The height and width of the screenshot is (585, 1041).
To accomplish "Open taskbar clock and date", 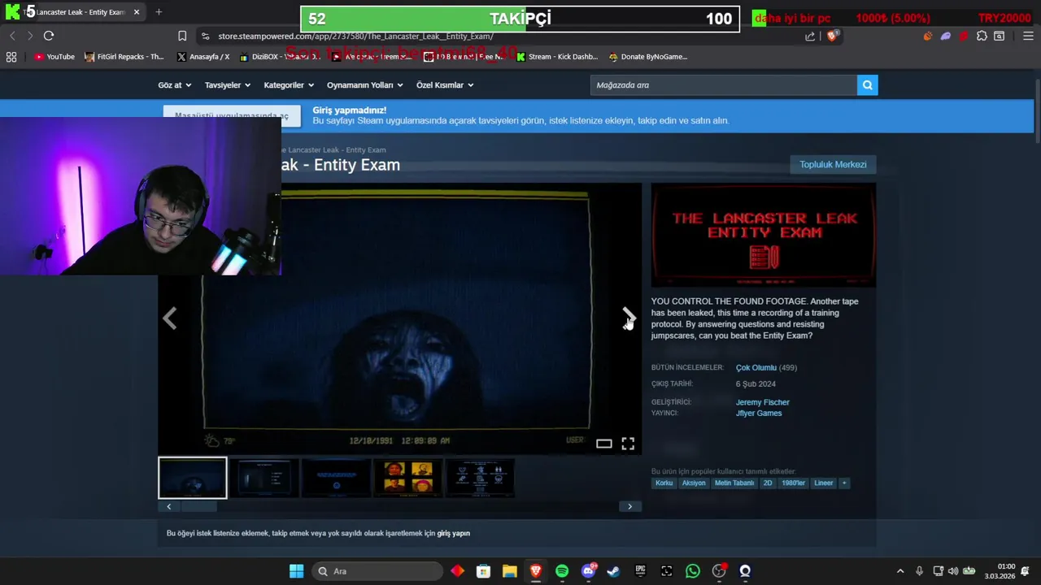I will click(1000, 571).
